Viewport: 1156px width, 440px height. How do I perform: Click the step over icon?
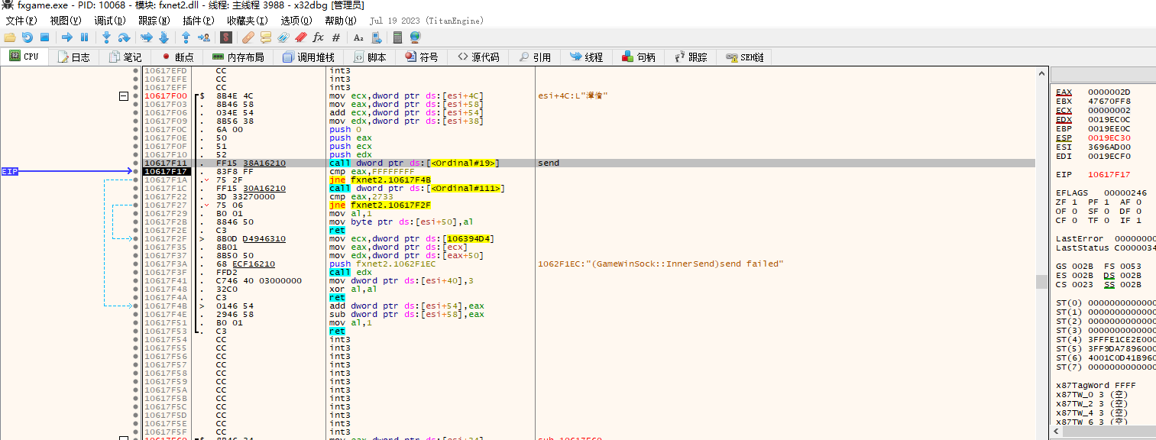pos(124,37)
